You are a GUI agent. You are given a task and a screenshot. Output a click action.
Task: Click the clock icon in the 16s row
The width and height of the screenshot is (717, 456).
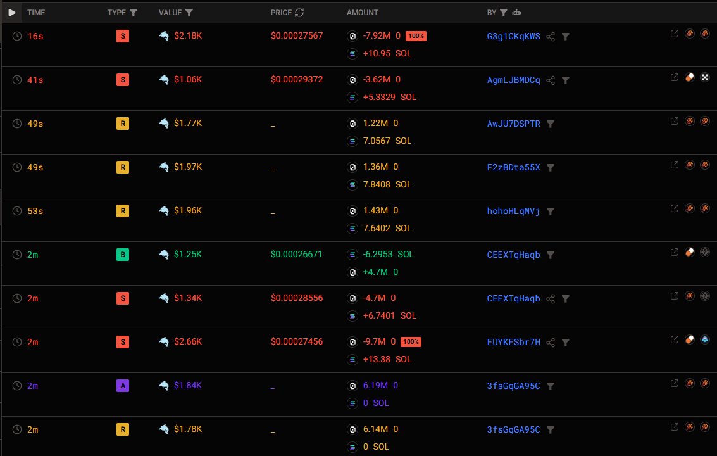tap(17, 35)
